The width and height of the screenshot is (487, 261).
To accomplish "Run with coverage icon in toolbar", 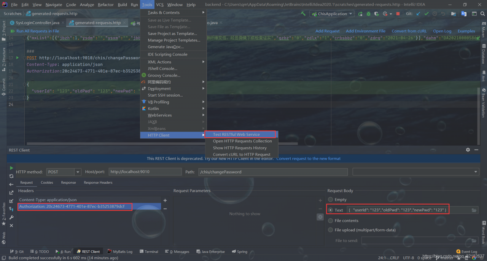I will click(377, 14).
